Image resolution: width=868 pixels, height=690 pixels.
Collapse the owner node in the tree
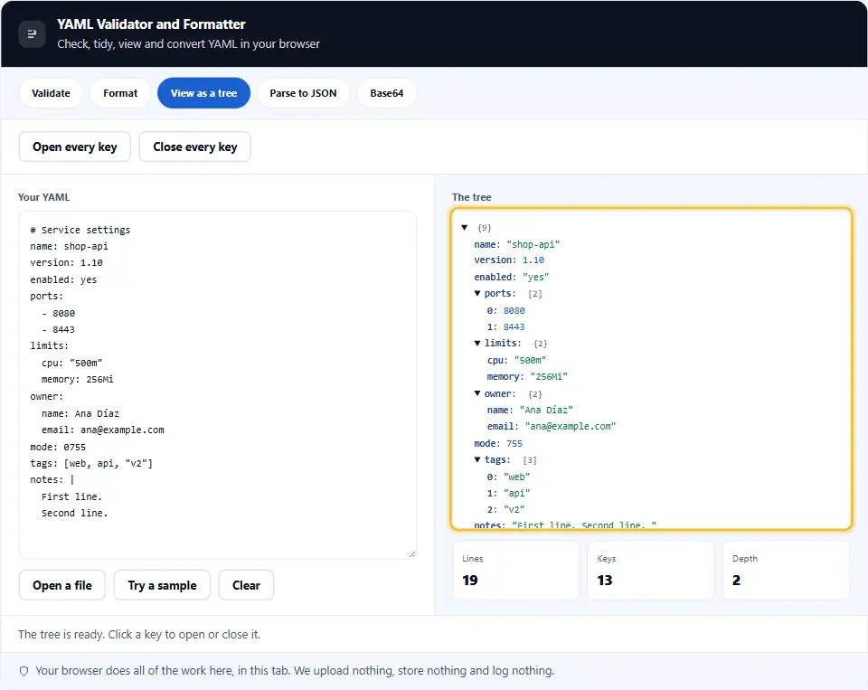pos(477,393)
